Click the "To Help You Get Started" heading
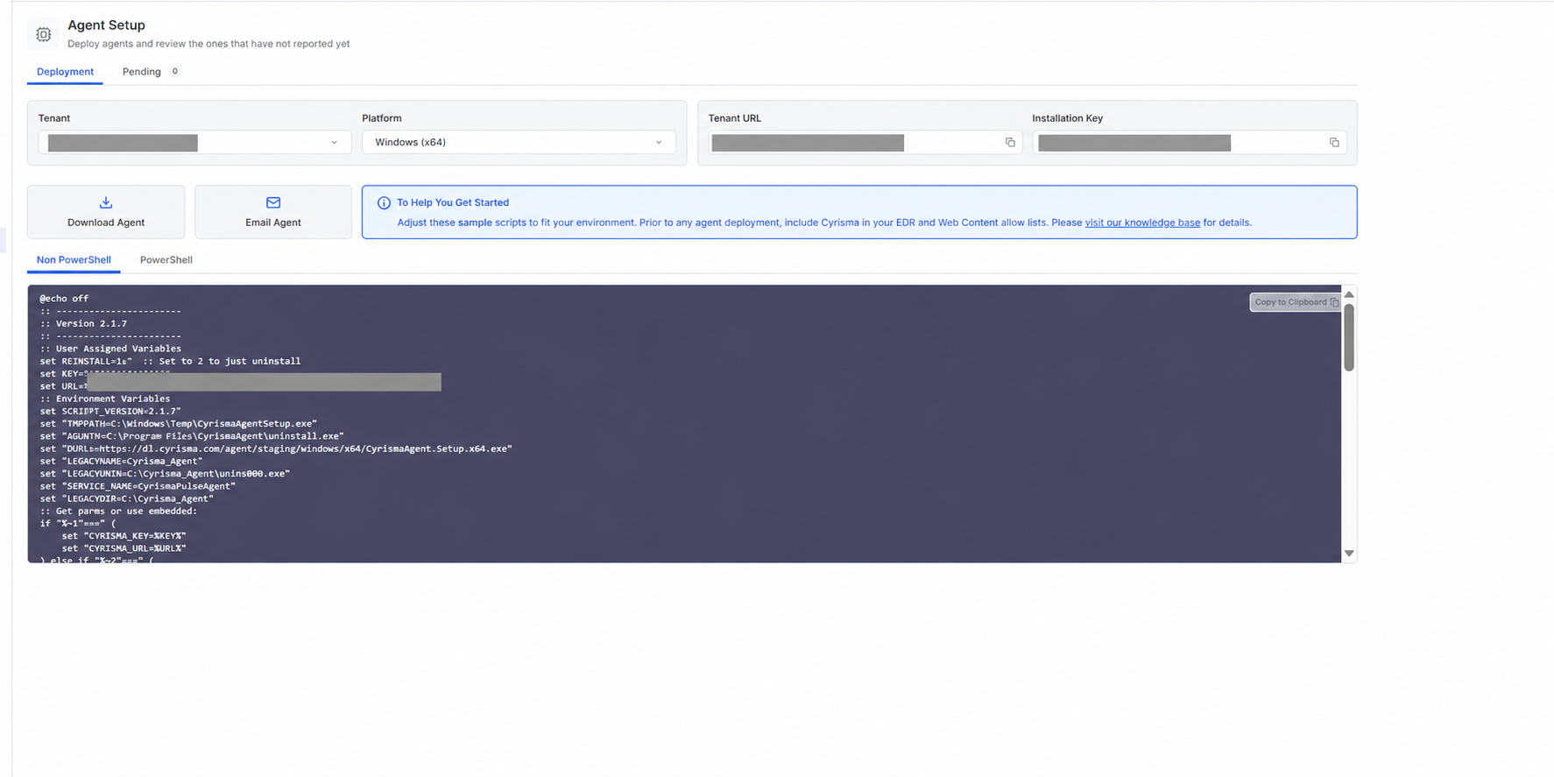 coord(453,203)
